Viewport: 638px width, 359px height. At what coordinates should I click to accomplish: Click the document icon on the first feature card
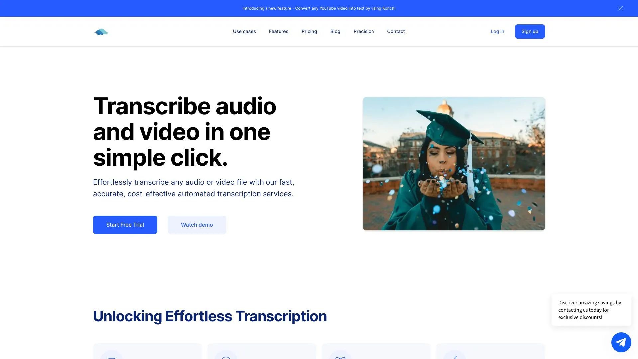111,357
